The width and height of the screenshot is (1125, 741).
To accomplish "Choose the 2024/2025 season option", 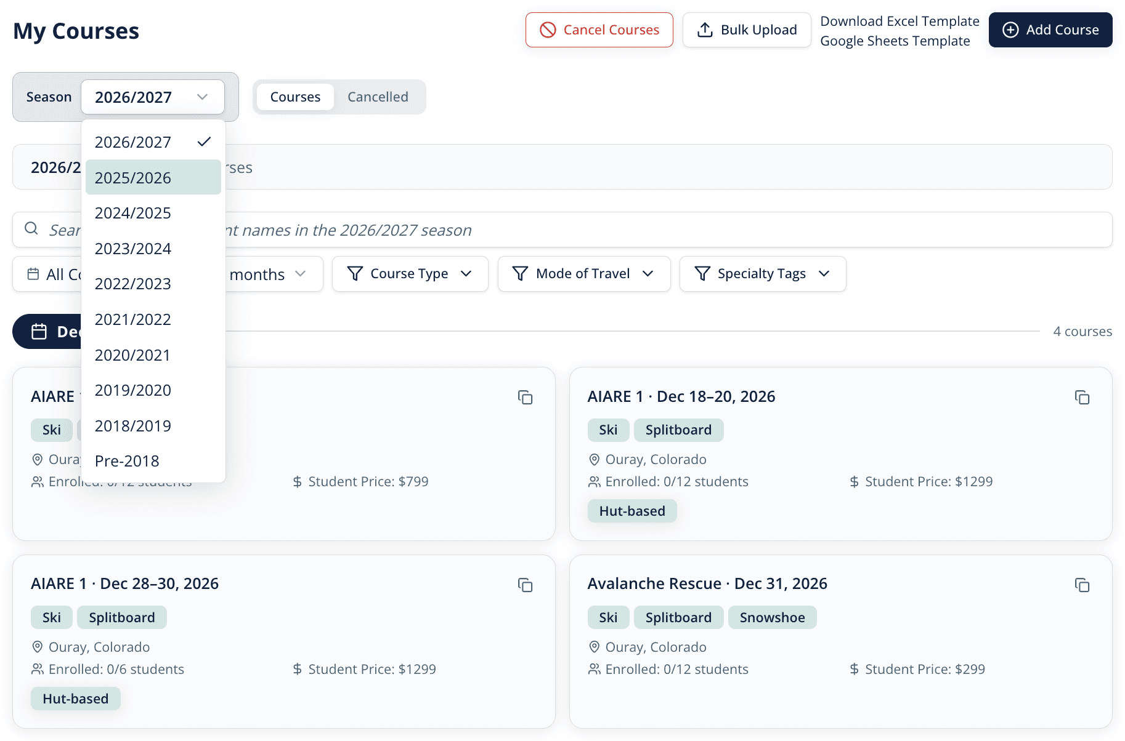I will tap(153, 213).
